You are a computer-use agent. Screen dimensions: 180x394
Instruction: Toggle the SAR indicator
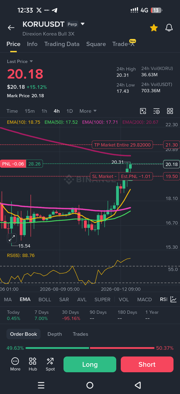pos(64,299)
